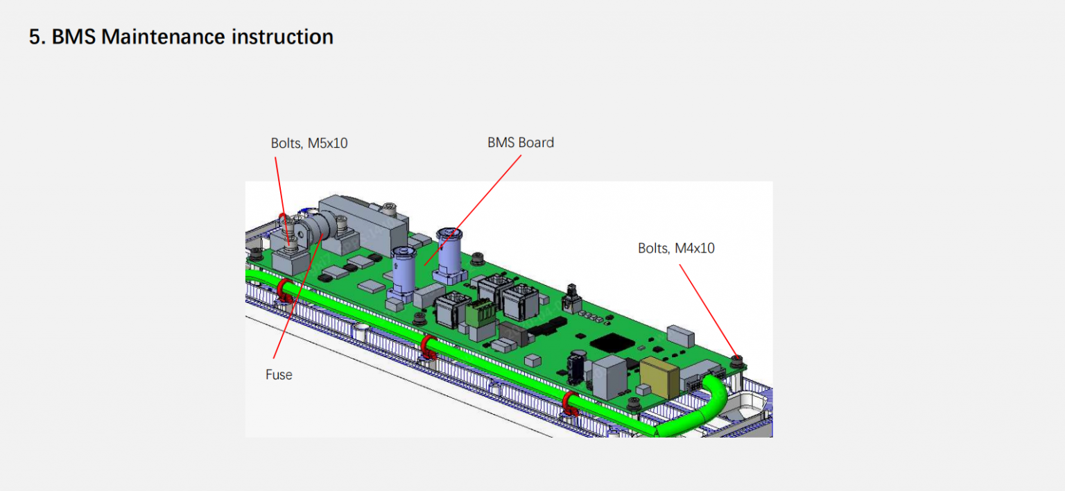The height and width of the screenshot is (491, 1065).
Task: Click the middle red cable clamp
Action: [x=428, y=344]
